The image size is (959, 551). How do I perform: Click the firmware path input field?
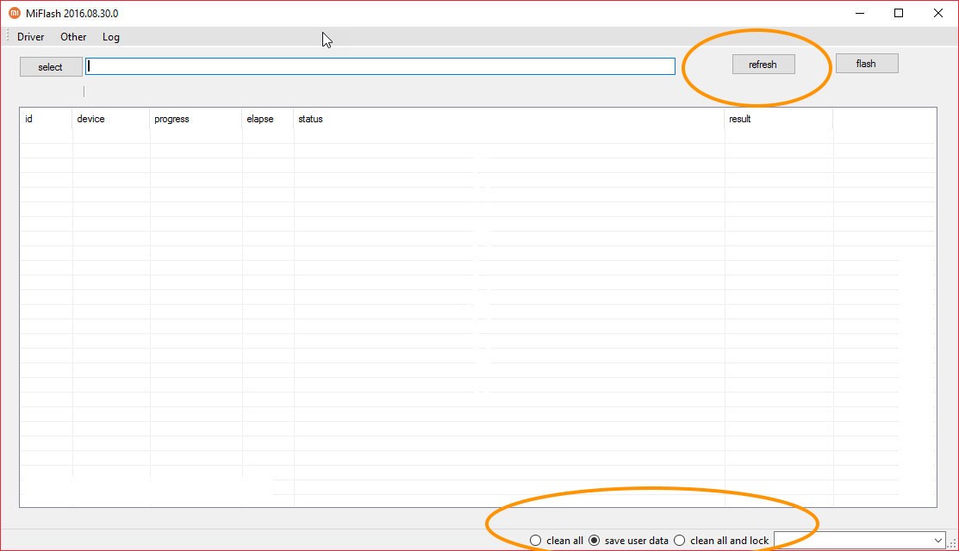click(x=380, y=66)
